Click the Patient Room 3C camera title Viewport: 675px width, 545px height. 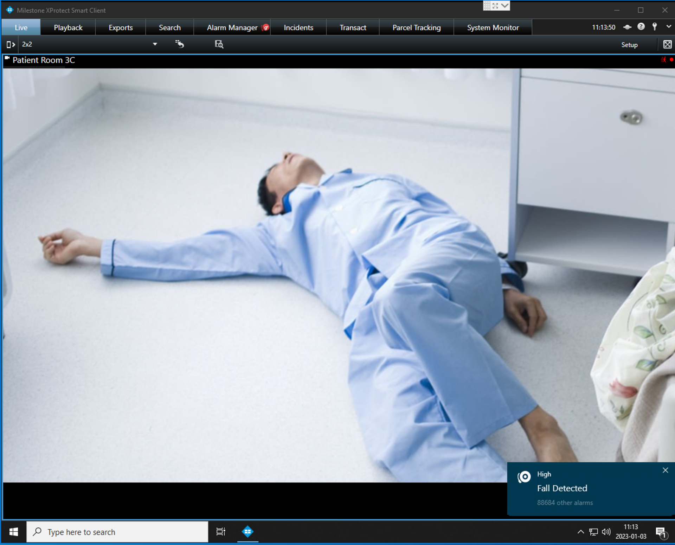tap(44, 60)
